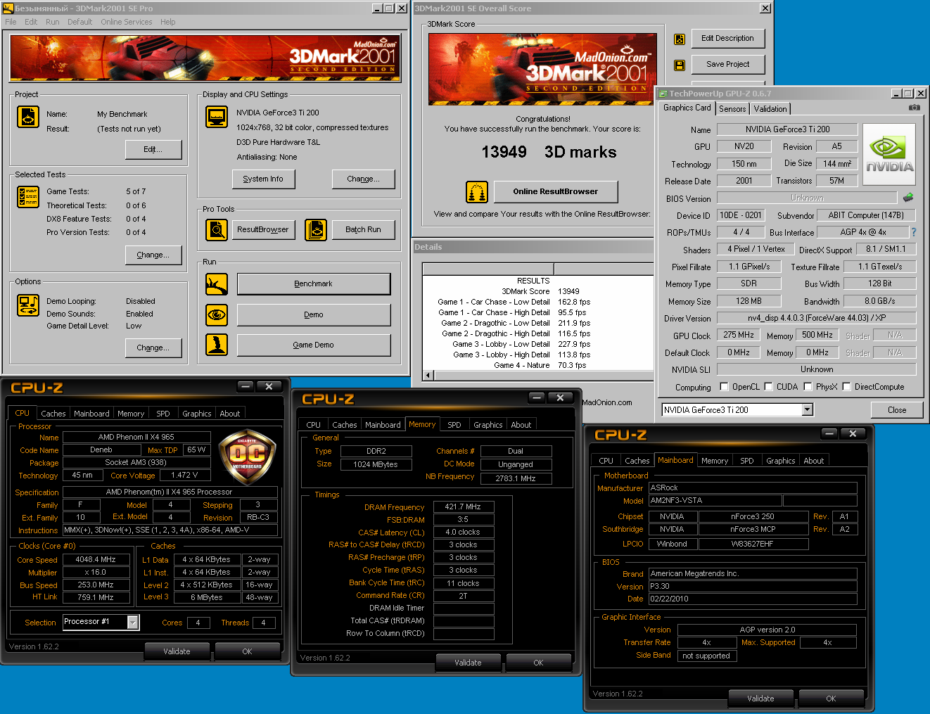Click the Display and CPU Settings monitor icon
The width and height of the screenshot is (930, 714).
pyautogui.click(x=217, y=117)
